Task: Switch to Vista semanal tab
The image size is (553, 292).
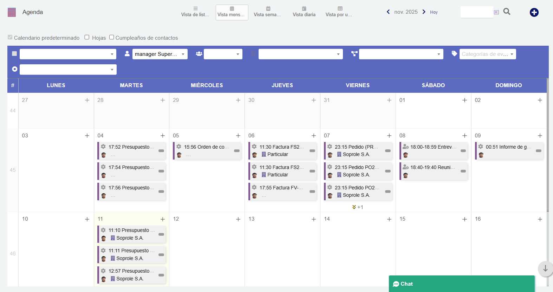Action: click(x=268, y=12)
